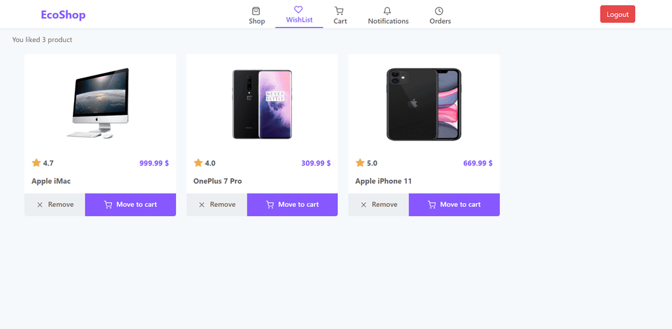
Task: Move Apple iPhone 11 to cart
Action: 454,205
